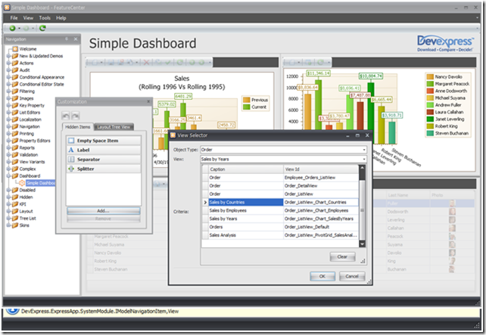
Task: Open the View menu
Action: 28,18
